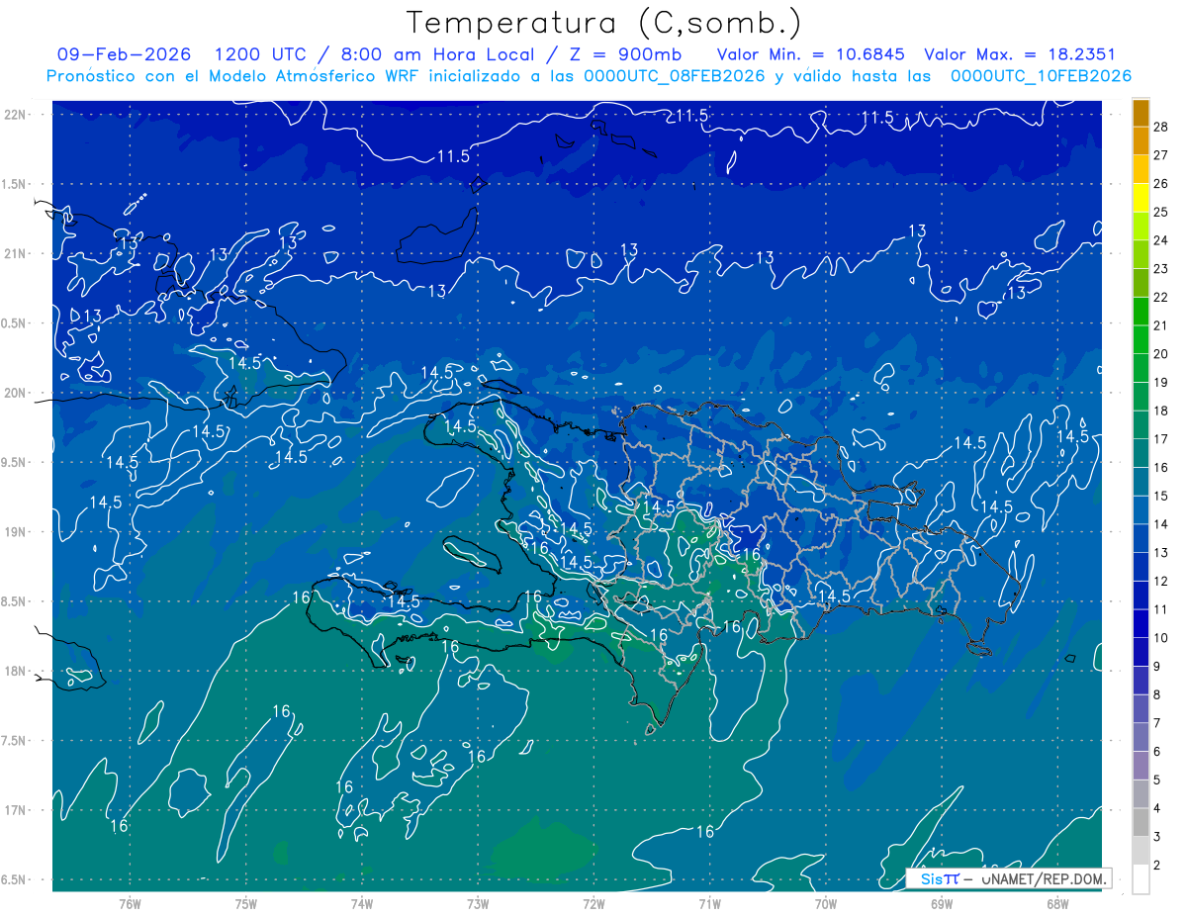Click the 17N latitude axis label

click(16, 810)
